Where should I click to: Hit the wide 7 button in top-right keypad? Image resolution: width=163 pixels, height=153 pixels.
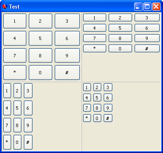pyautogui.click(x=95, y=38)
